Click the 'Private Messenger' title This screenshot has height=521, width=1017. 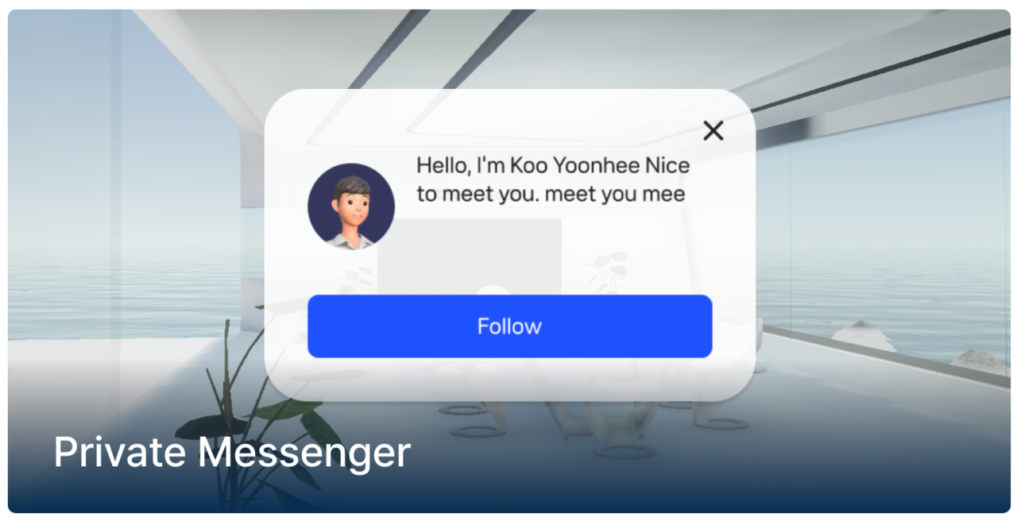[x=232, y=452]
